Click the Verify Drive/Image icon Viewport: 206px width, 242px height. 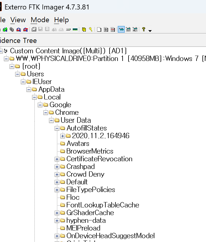68,29
